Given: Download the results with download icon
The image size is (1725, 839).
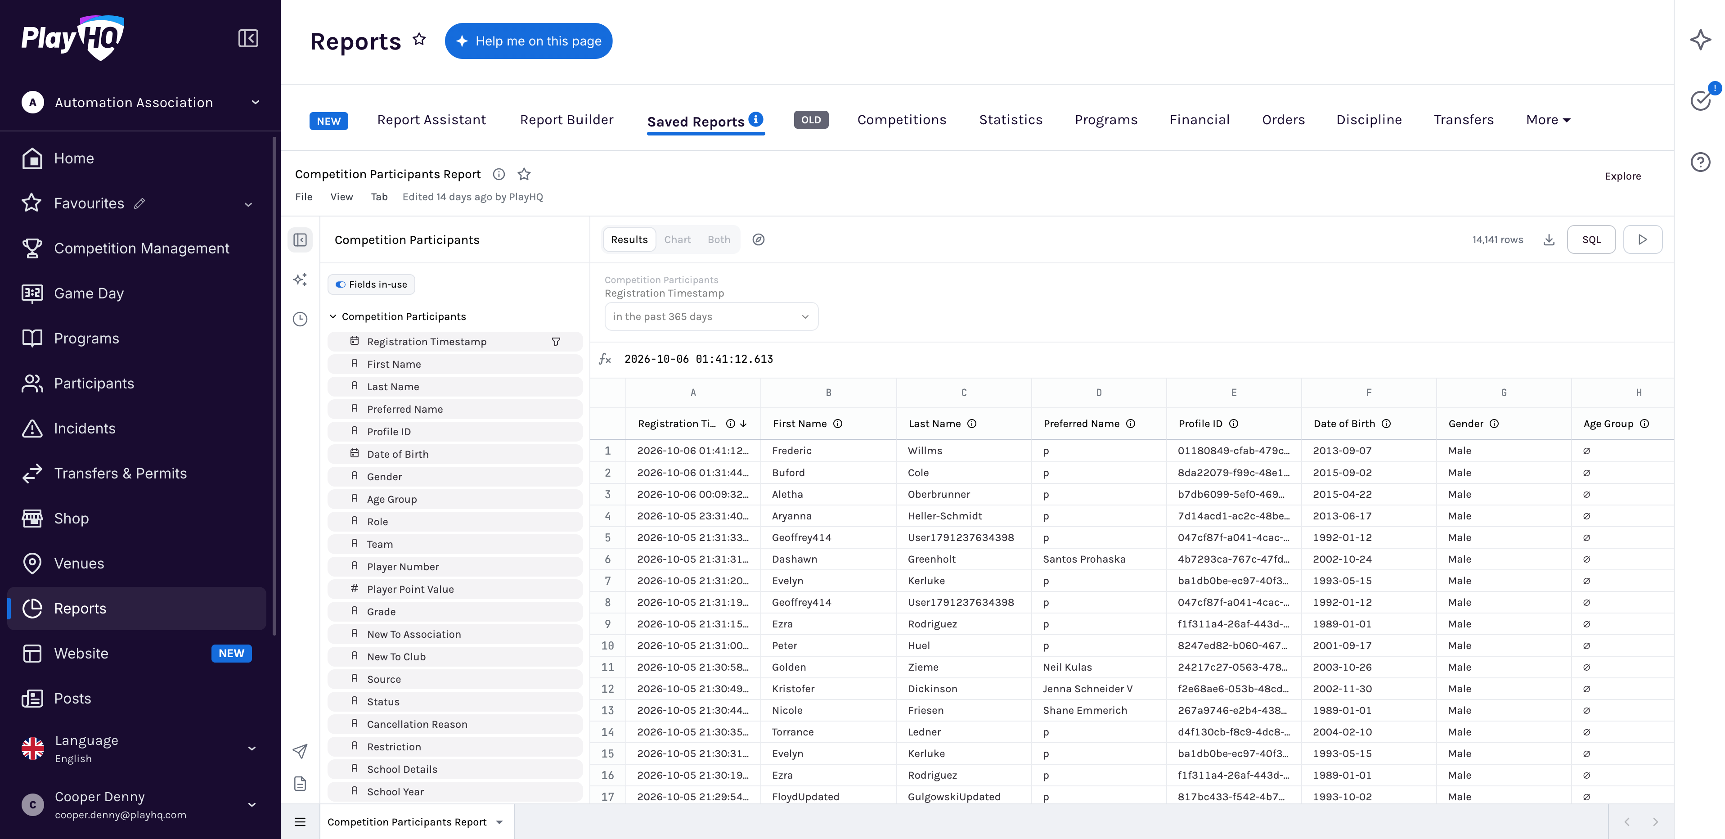Looking at the screenshot, I should [1549, 239].
